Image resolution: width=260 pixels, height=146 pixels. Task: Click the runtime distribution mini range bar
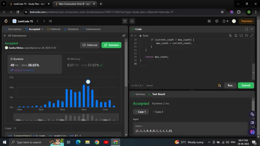66,117
